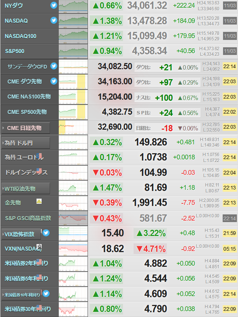This screenshot has height=317, width=238.
Task: Click NYダウ price 34,061.32
Action: coord(147,5)
